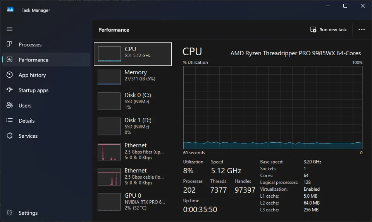Viewport: 372px width, 222px height.
Task: Click the large CPU heading
Action: tap(192, 51)
